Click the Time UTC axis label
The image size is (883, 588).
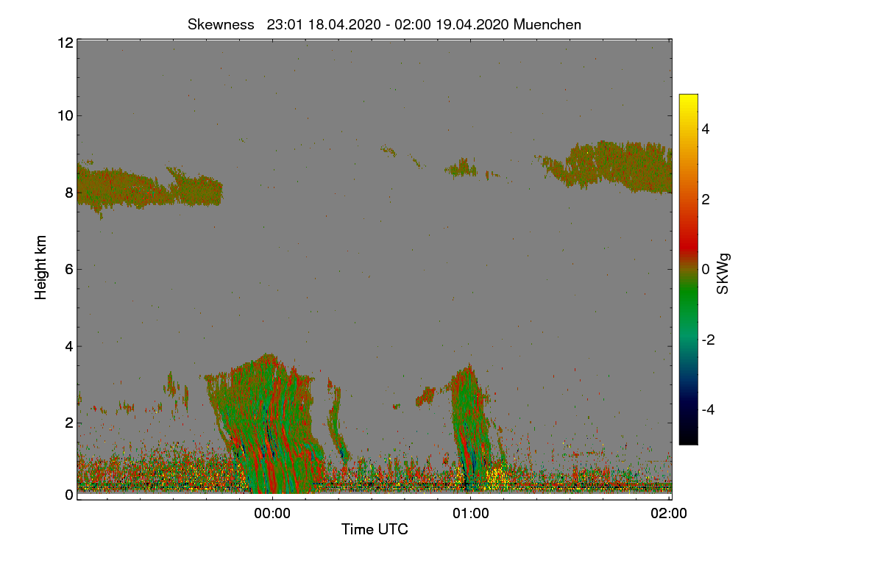pos(375,529)
